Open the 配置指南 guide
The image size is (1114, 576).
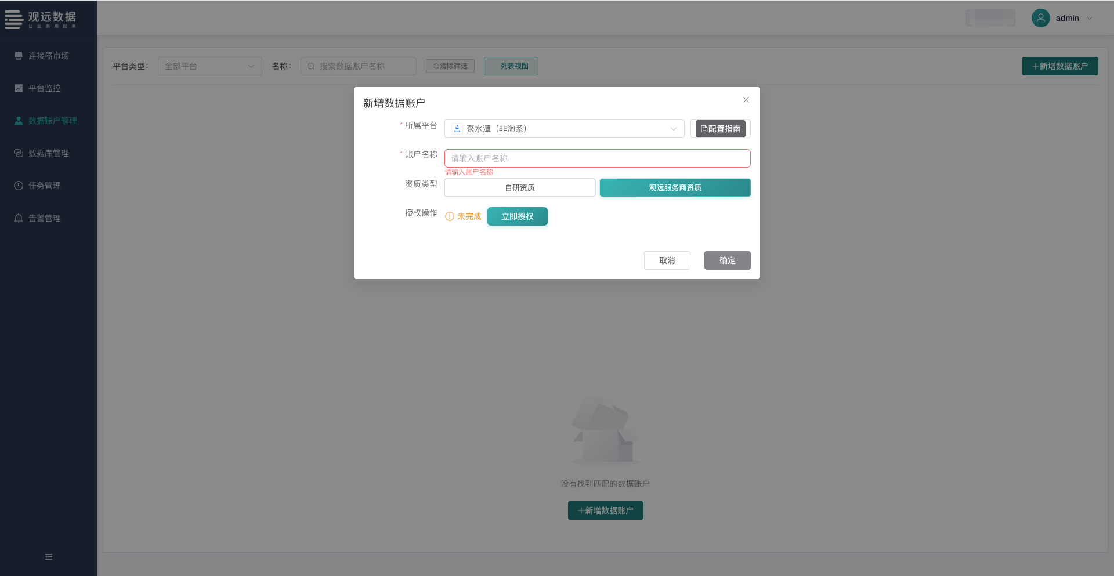coord(720,129)
